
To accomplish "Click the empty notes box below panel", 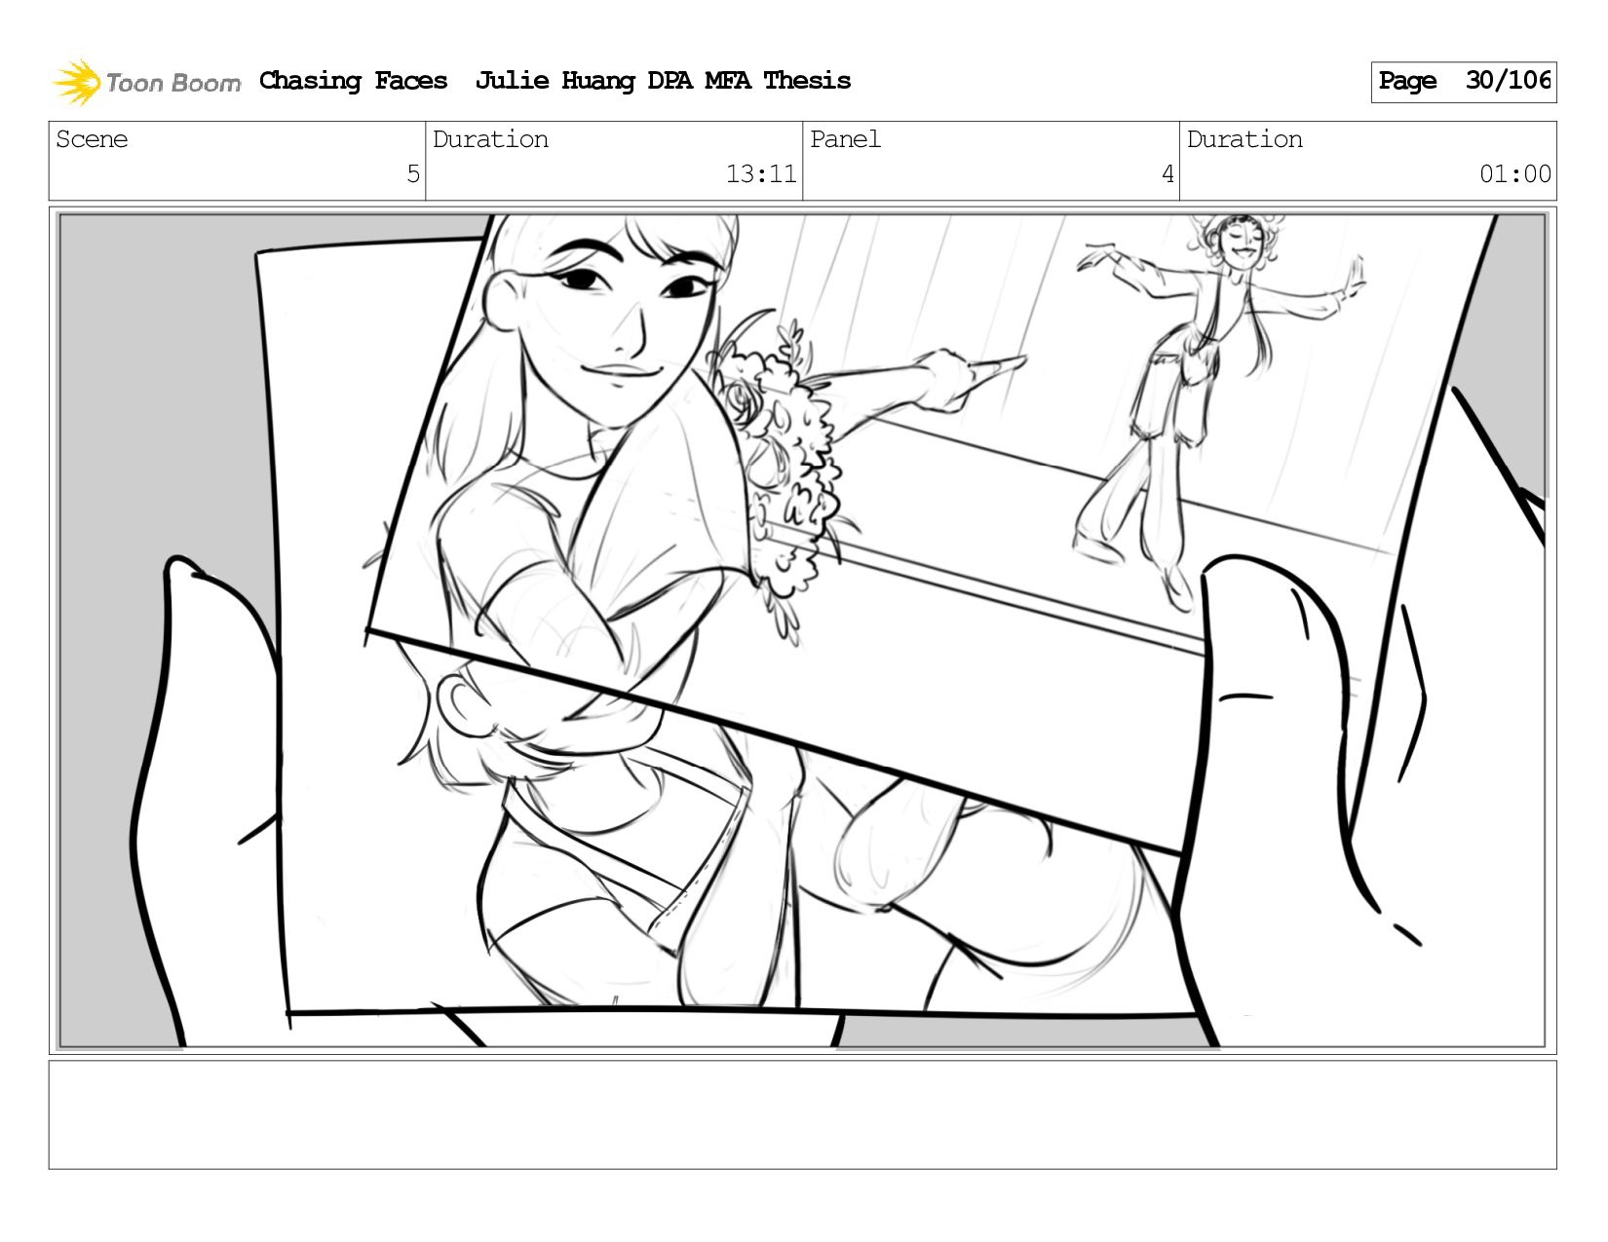I will click(x=802, y=1114).
